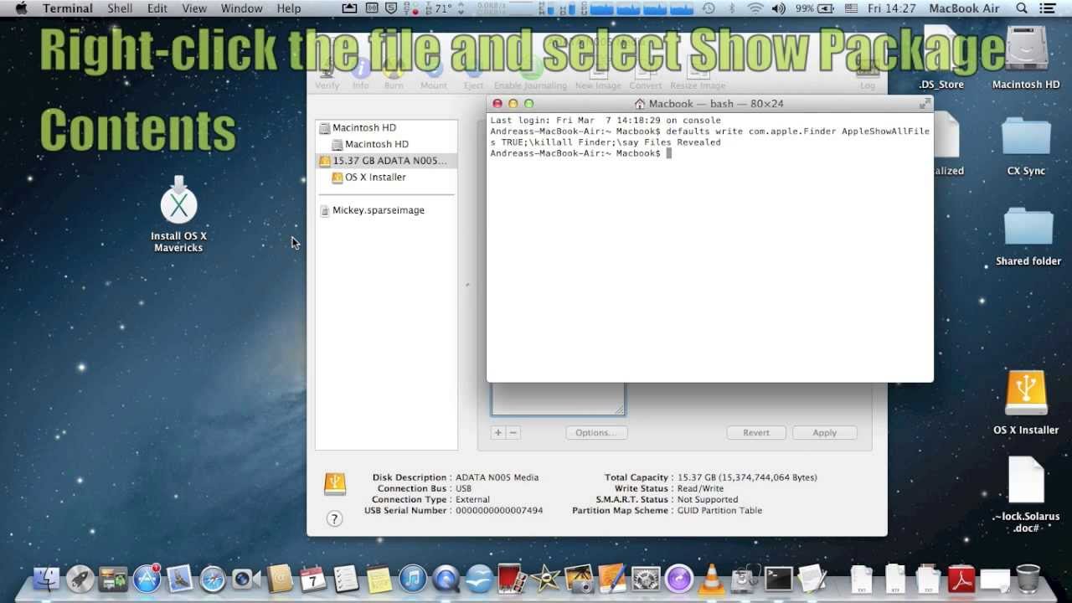Screen dimensions: 1072x603
Task: Open Launchpad from the Dock
Action: click(80, 579)
